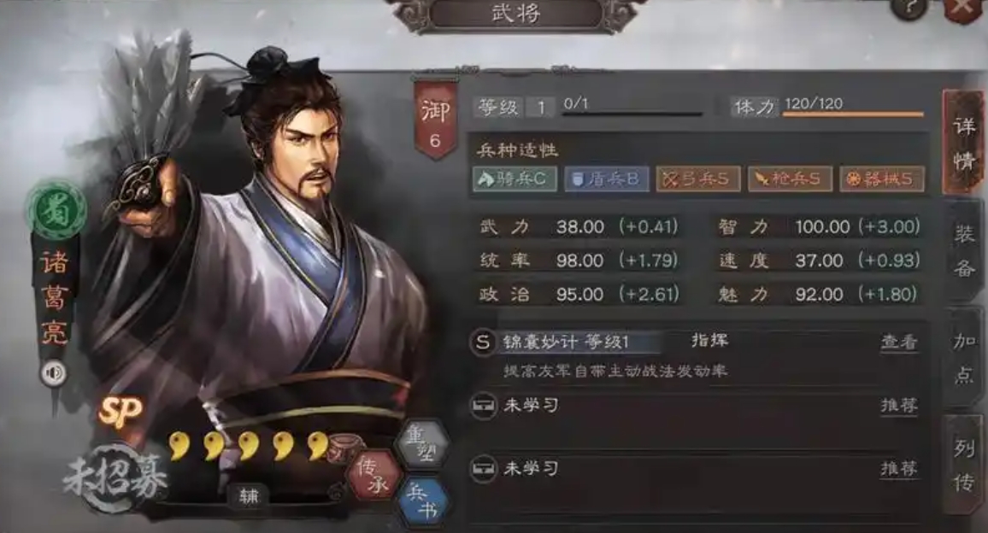Click the green 蜀 faction emblem
The image size is (988, 533).
point(56,210)
